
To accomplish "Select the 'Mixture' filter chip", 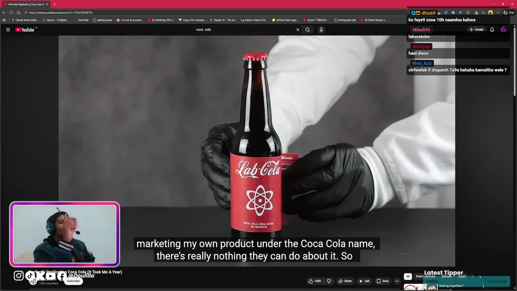I will tap(446, 276).
